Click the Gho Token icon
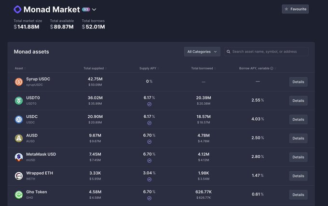The height and width of the screenshot is (206, 328). [19, 195]
